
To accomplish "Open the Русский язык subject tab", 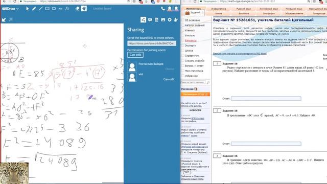I will click(244, 9).
